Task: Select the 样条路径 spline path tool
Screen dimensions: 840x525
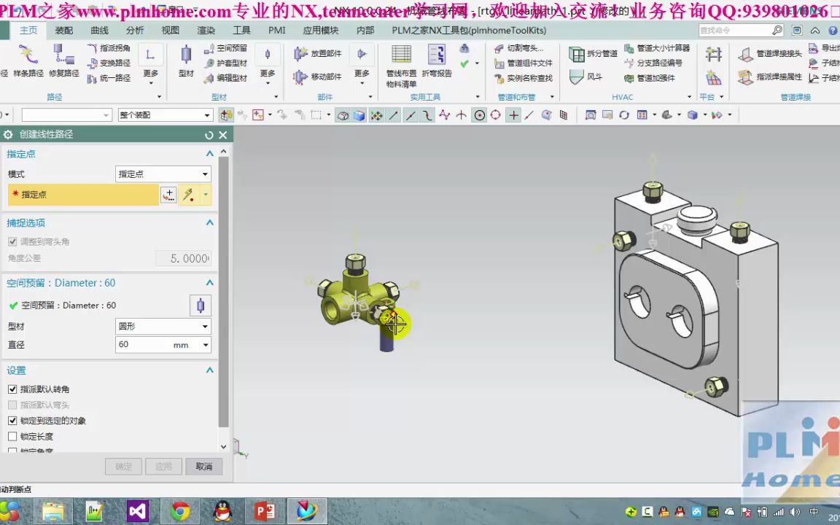Action: tap(28, 60)
